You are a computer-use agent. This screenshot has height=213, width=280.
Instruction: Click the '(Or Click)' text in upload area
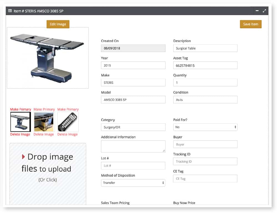pyautogui.click(x=48, y=180)
